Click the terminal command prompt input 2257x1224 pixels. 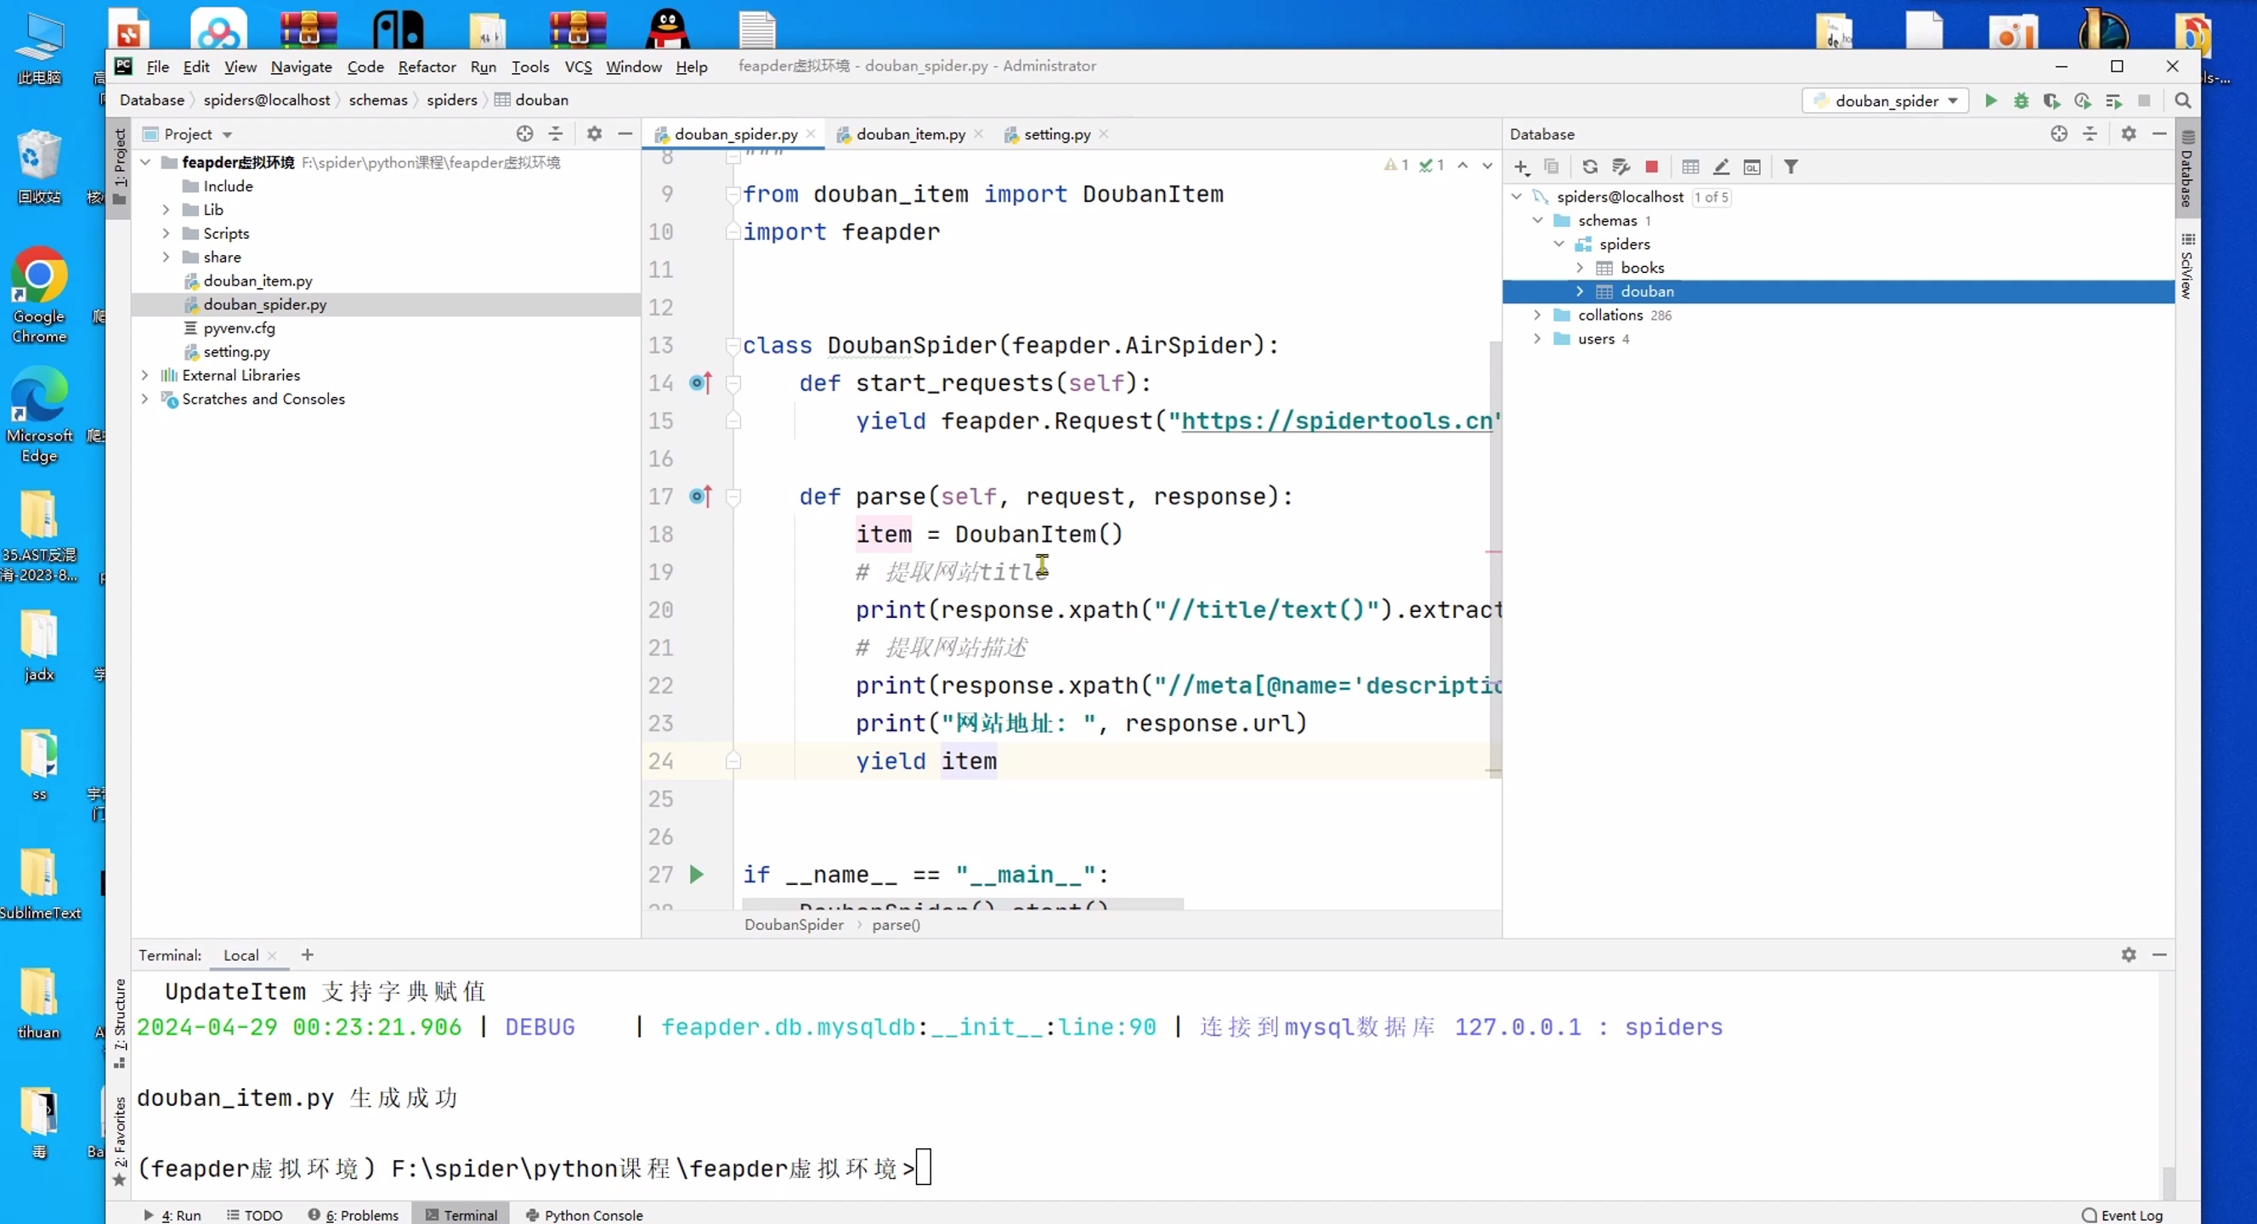point(924,1168)
